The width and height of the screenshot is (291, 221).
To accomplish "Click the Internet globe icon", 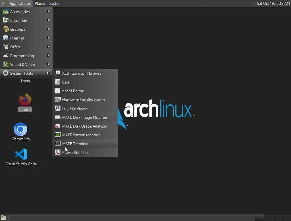I will [6, 38].
